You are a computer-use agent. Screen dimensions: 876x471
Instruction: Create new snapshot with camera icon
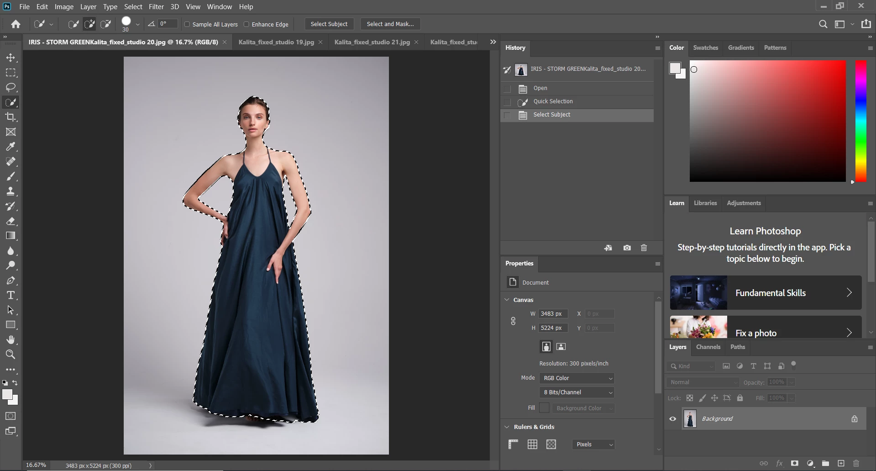pos(627,248)
